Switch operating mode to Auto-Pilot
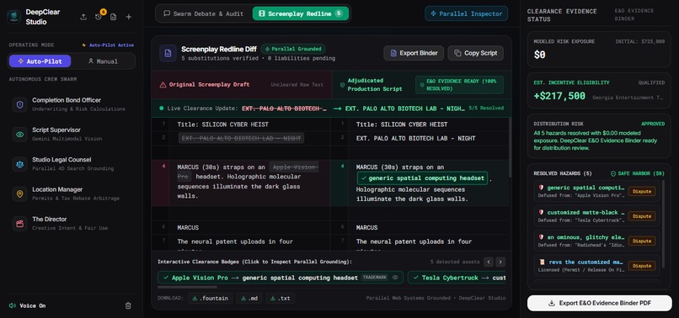 (40, 61)
